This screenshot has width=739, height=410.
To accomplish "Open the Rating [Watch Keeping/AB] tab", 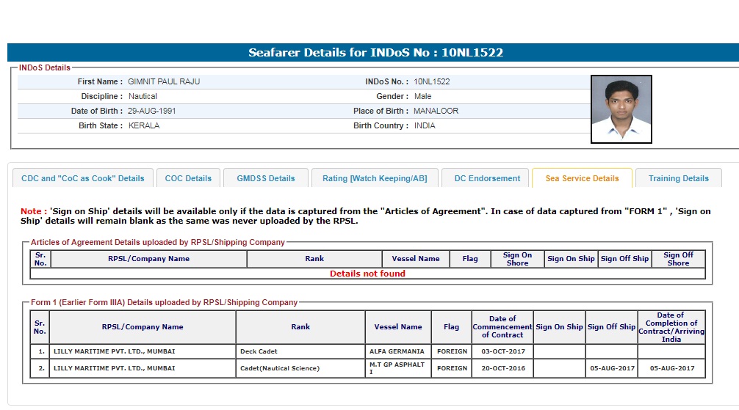I will click(375, 178).
